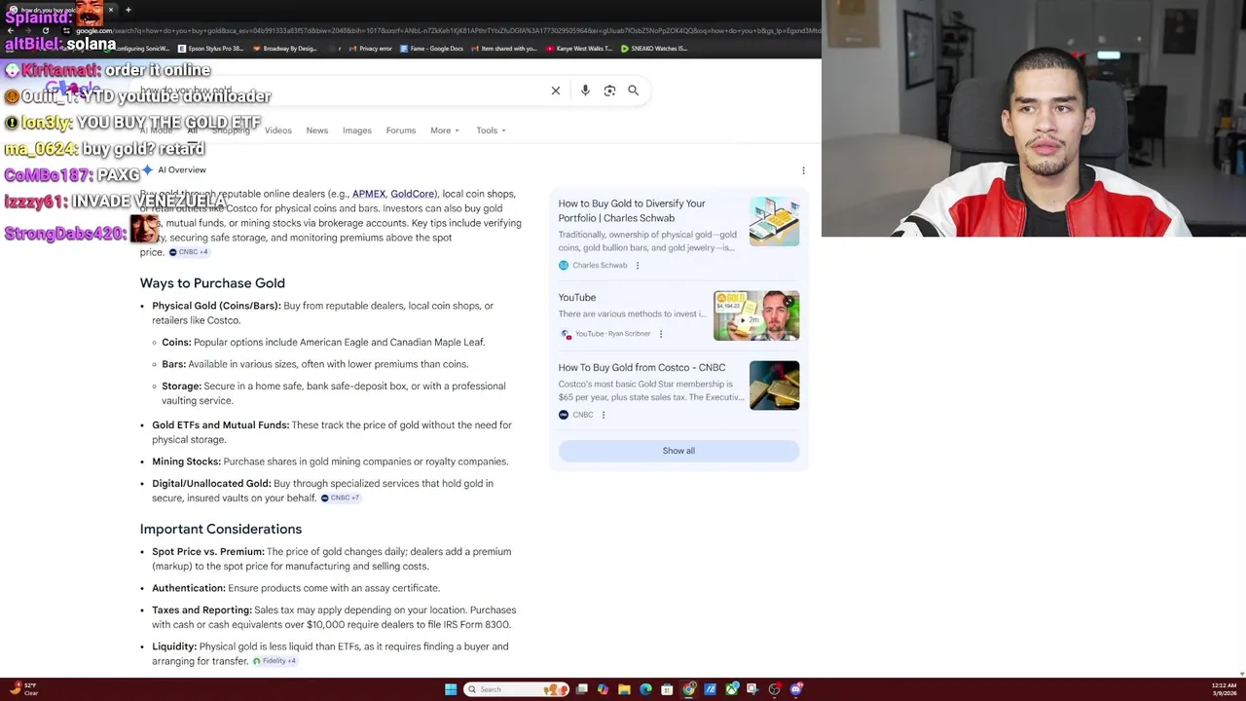Open 'Item shared with yo...' bookmark
The width and height of the screenshot is (1246, 701).
pos(504,49)
